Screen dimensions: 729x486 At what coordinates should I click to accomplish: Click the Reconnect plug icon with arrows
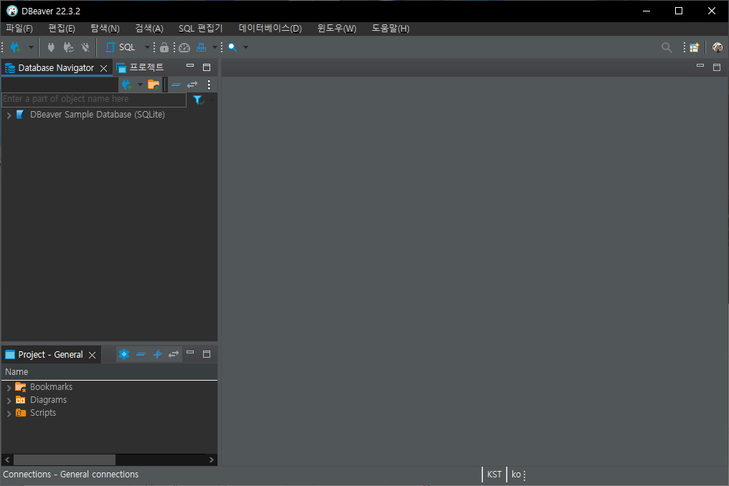pos(68,47)
